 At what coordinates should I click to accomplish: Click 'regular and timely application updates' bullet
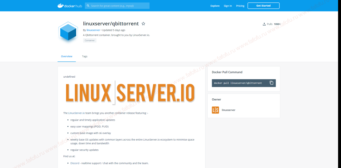coord(93,120)
